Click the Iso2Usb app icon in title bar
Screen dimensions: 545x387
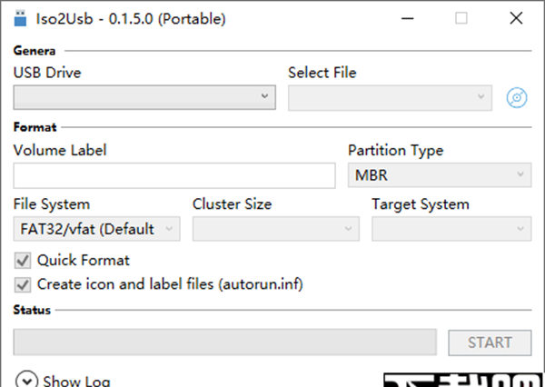(x=20, y=18)
